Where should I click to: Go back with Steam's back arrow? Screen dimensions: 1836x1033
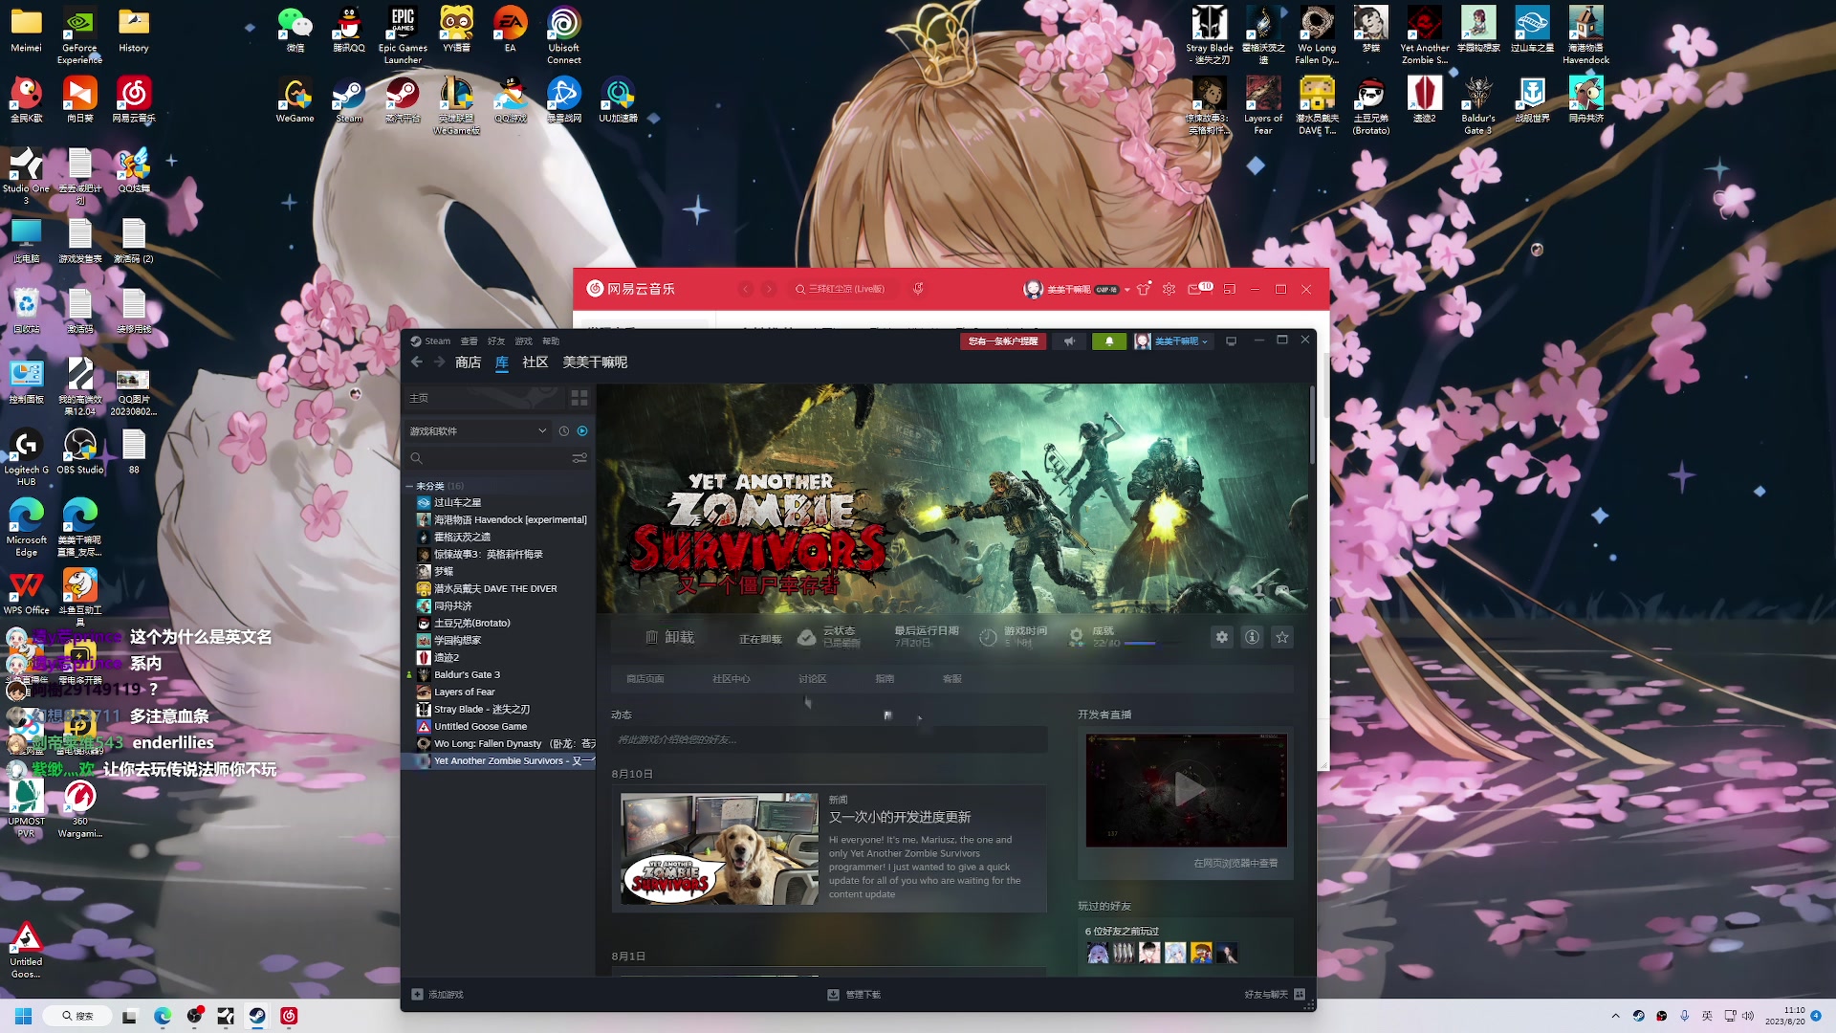416,363
